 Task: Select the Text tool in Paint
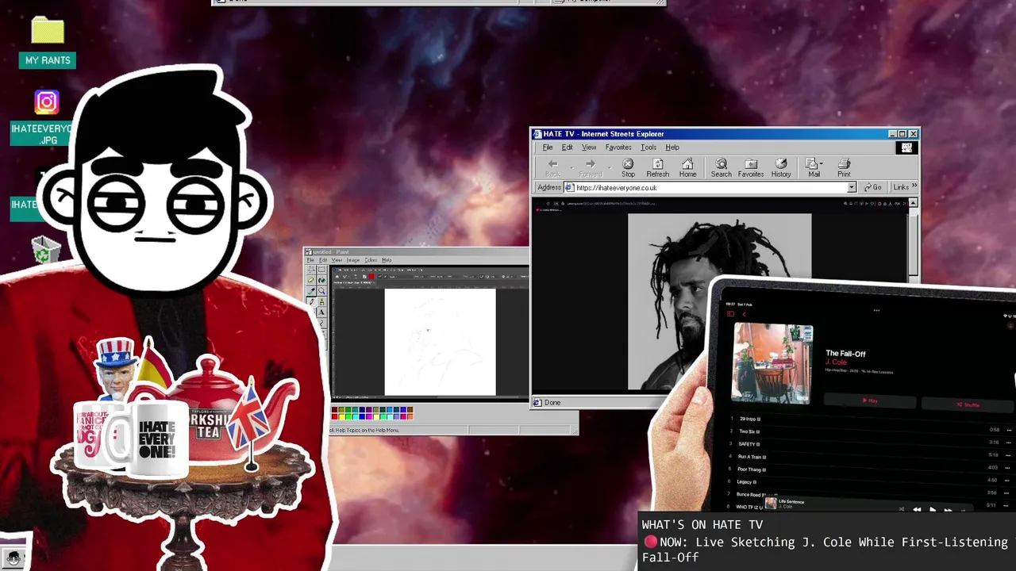click(x=321, y=312)
